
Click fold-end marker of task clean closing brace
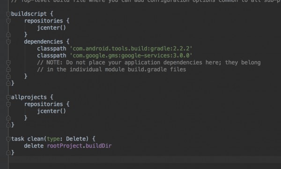coord(8,153)
